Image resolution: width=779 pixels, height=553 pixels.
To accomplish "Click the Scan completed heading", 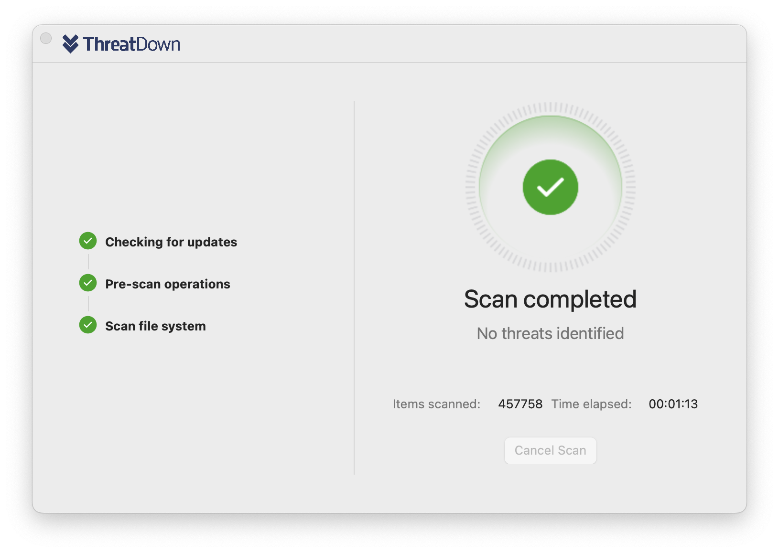I will (551, 300).
